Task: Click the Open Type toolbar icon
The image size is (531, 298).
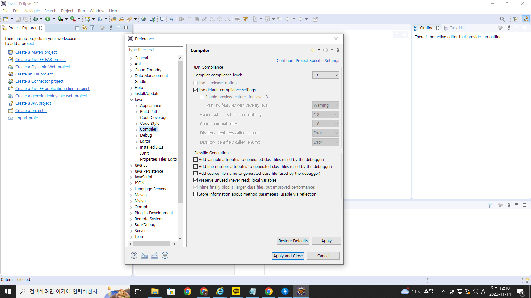Action: pos(114,19)
